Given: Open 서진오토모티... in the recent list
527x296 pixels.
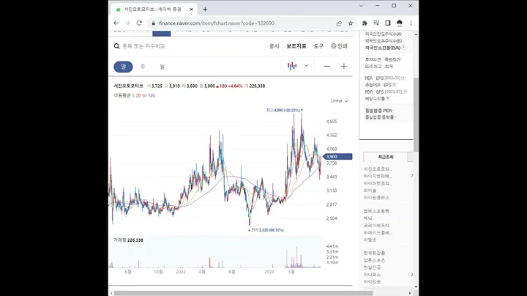Looking at the screenshot, I should pos(378,169).
